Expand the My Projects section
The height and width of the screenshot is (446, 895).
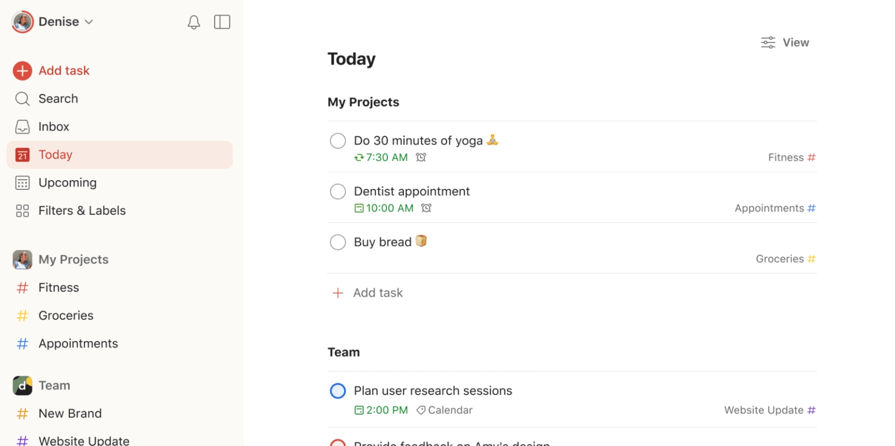[x=73, y=259]
